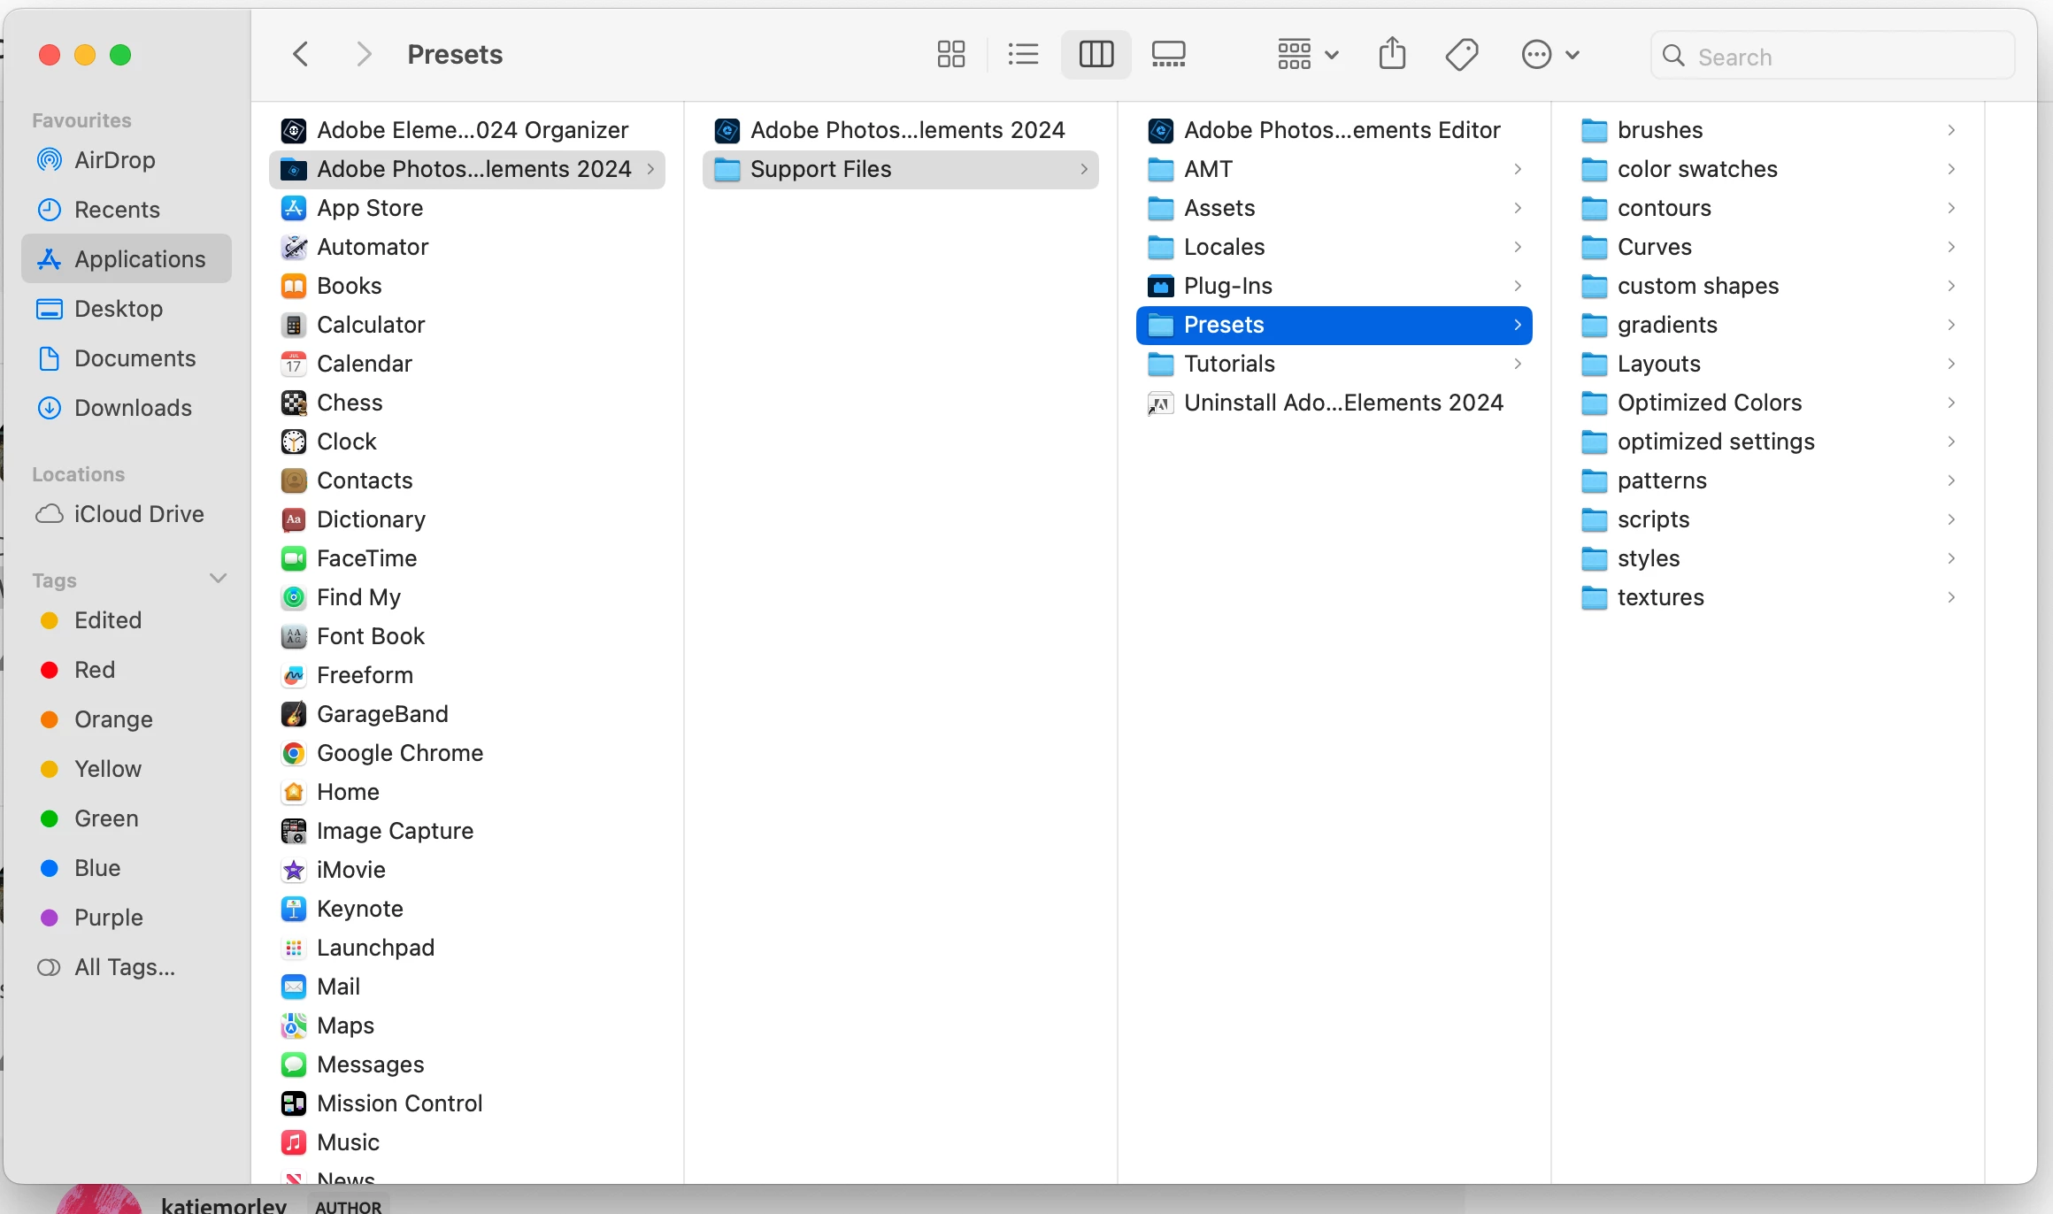Open iCloud Drive location

(x=138, y=514)
